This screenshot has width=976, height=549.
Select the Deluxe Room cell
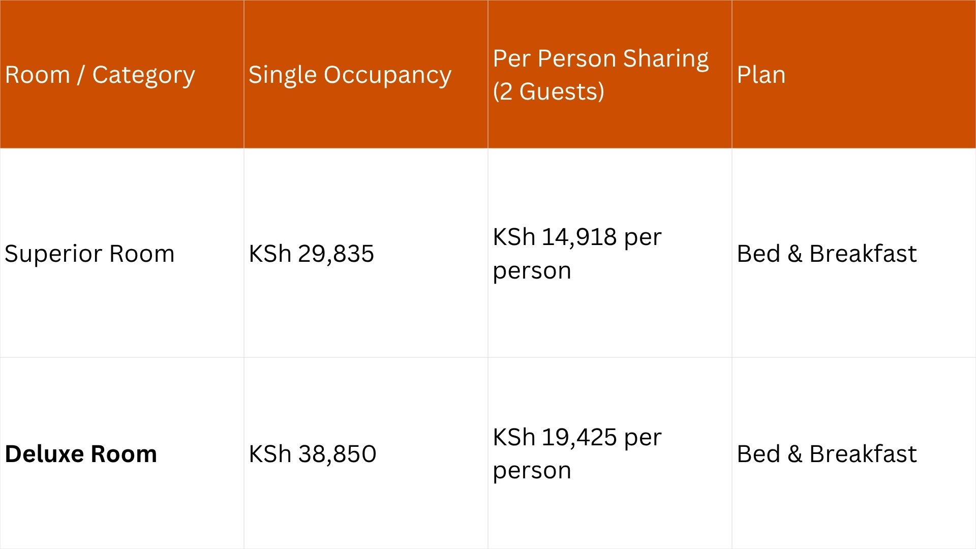click(x=81, y=453)
